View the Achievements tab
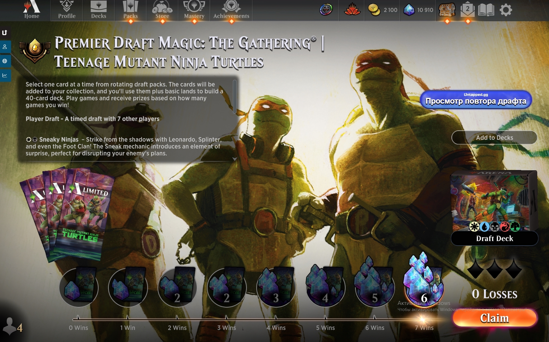Image resolution: width=549 pixels, height=342 pixels. [x=231, y=10]
